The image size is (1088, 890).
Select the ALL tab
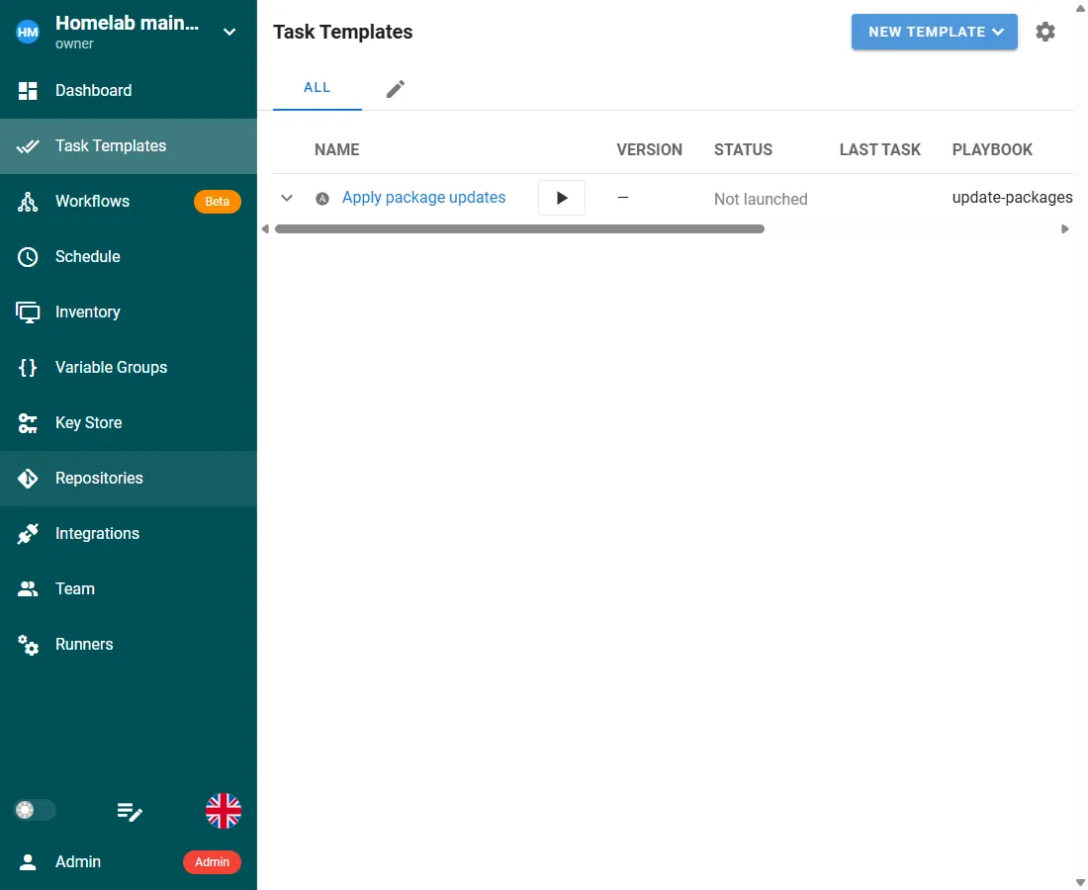coord(317,88)
